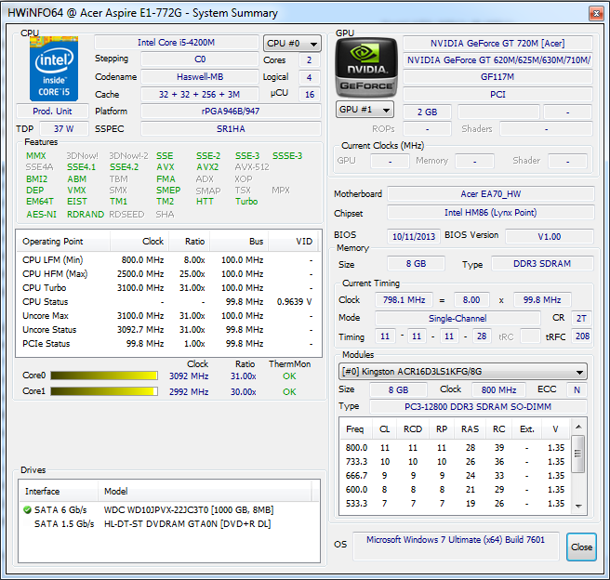Select the Uncore Status row
610x580 pixels.
pos(168,330)
